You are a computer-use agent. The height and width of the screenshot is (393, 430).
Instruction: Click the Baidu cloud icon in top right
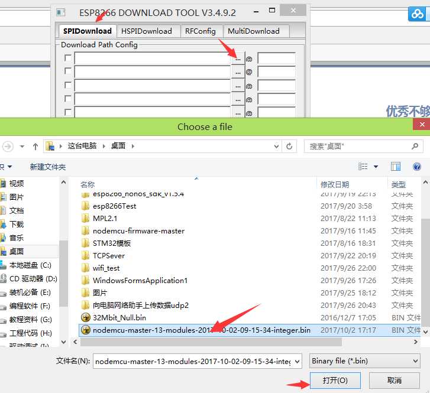[x=417, y=14]
